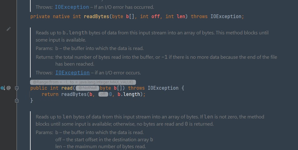Click the @Range inferred annotation hint
Screen dimensions: 298x150
pos(83,82)
